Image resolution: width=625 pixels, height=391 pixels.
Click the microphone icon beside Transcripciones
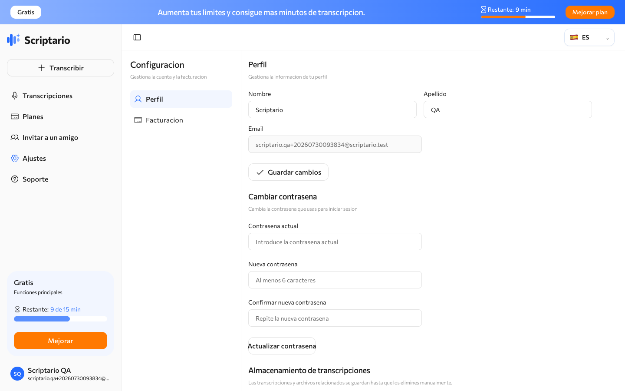point(15,96)
